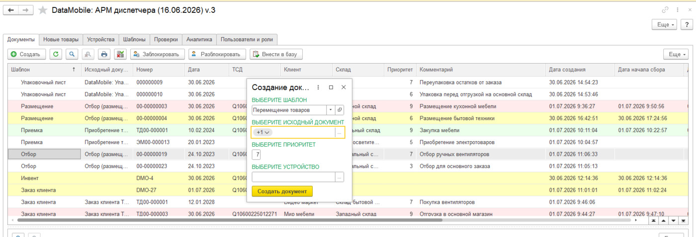Select the cell with number 000000009

tap(159, 82)
